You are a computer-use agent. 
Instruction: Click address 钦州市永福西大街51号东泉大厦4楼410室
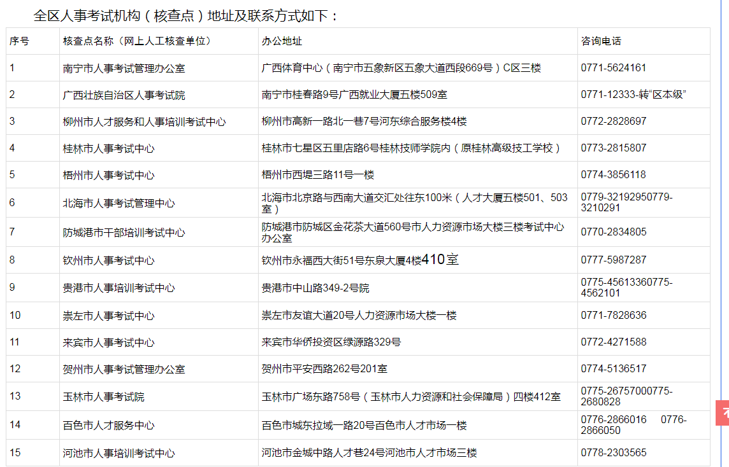click(x=360, y=260)
